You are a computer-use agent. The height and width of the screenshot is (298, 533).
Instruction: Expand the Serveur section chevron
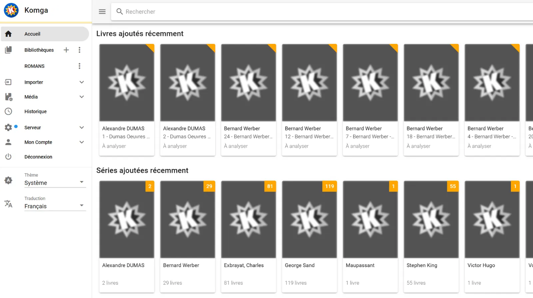[x=82, y=127]
